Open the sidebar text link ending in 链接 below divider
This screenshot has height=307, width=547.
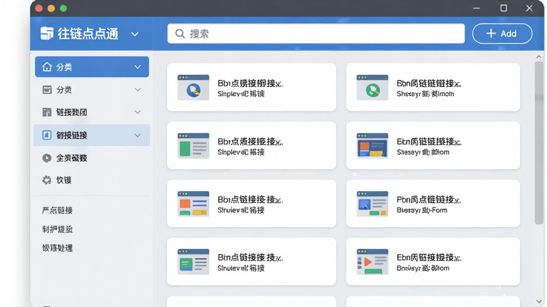(57, 210)
